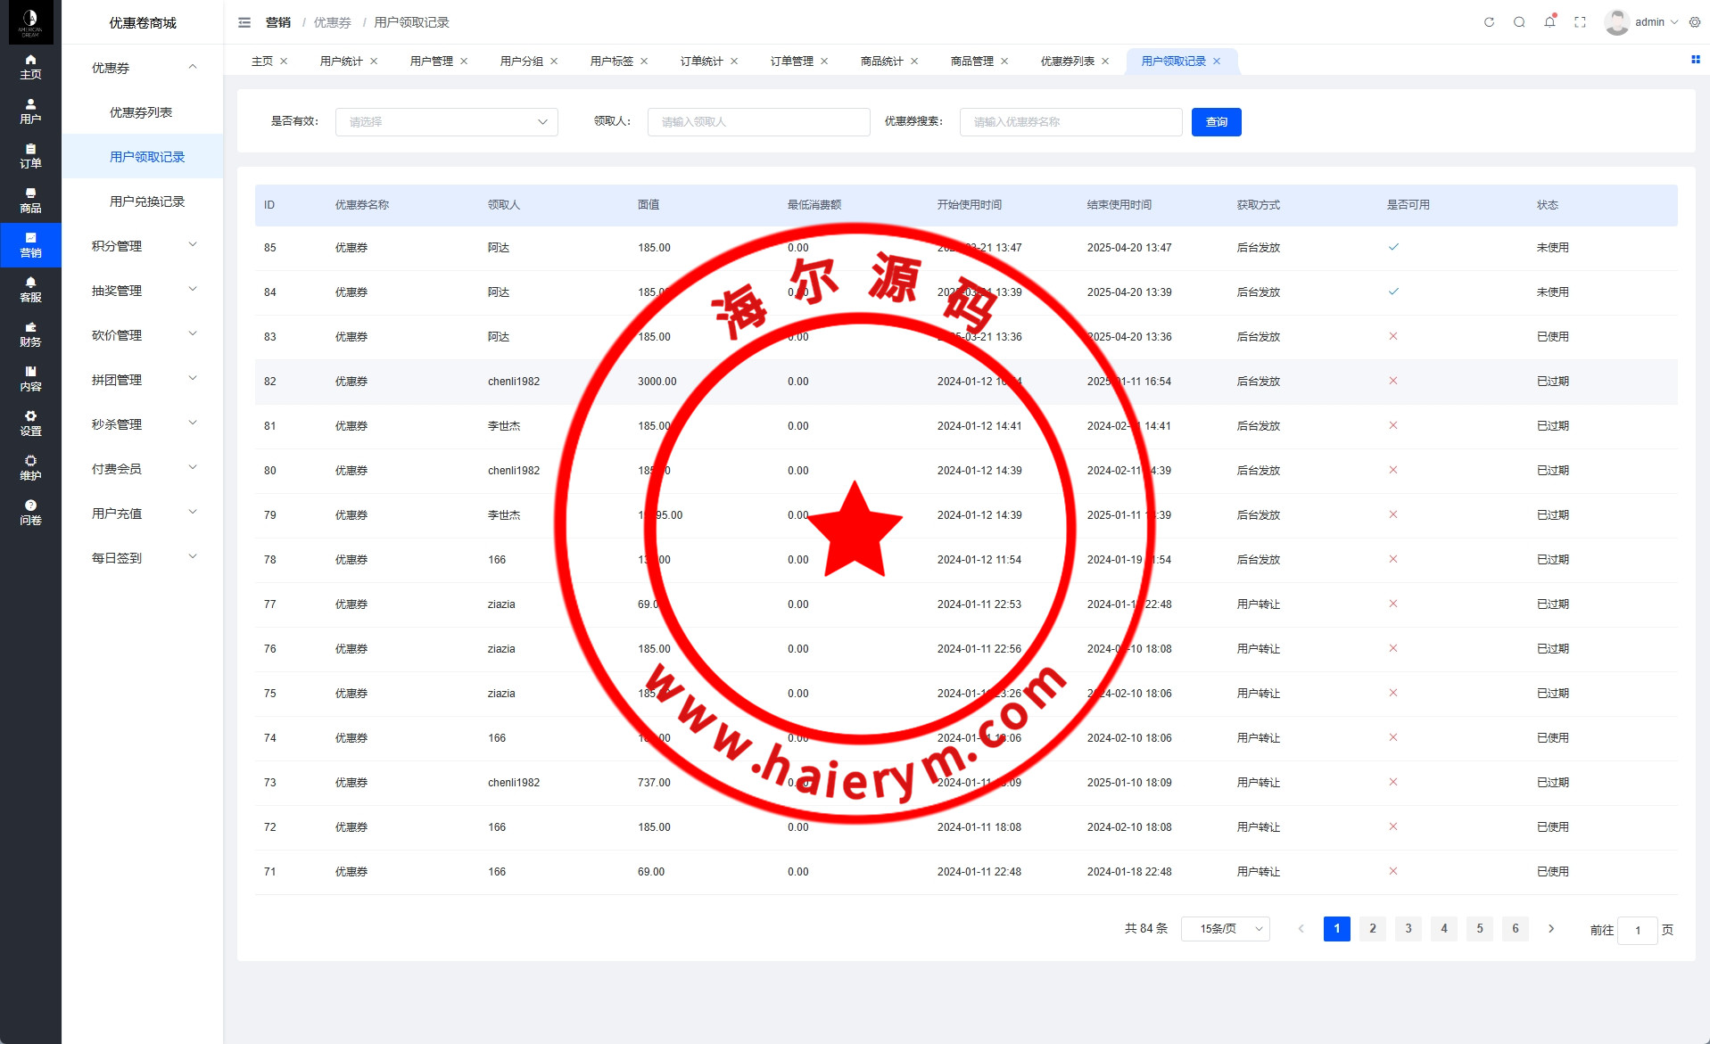The height and width of the screenshot is (1044, 1710).
Task: Expand the 抽奖管理 menu group
Action: coord(143,291)
